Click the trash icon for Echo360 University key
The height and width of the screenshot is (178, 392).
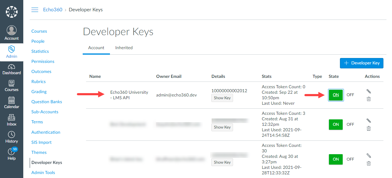[369, 99]
